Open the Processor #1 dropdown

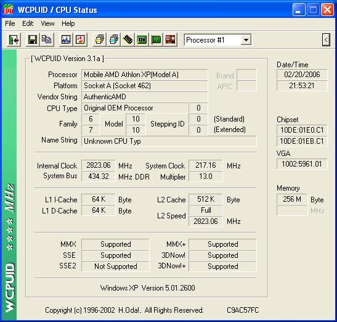[x=246, y=40]
